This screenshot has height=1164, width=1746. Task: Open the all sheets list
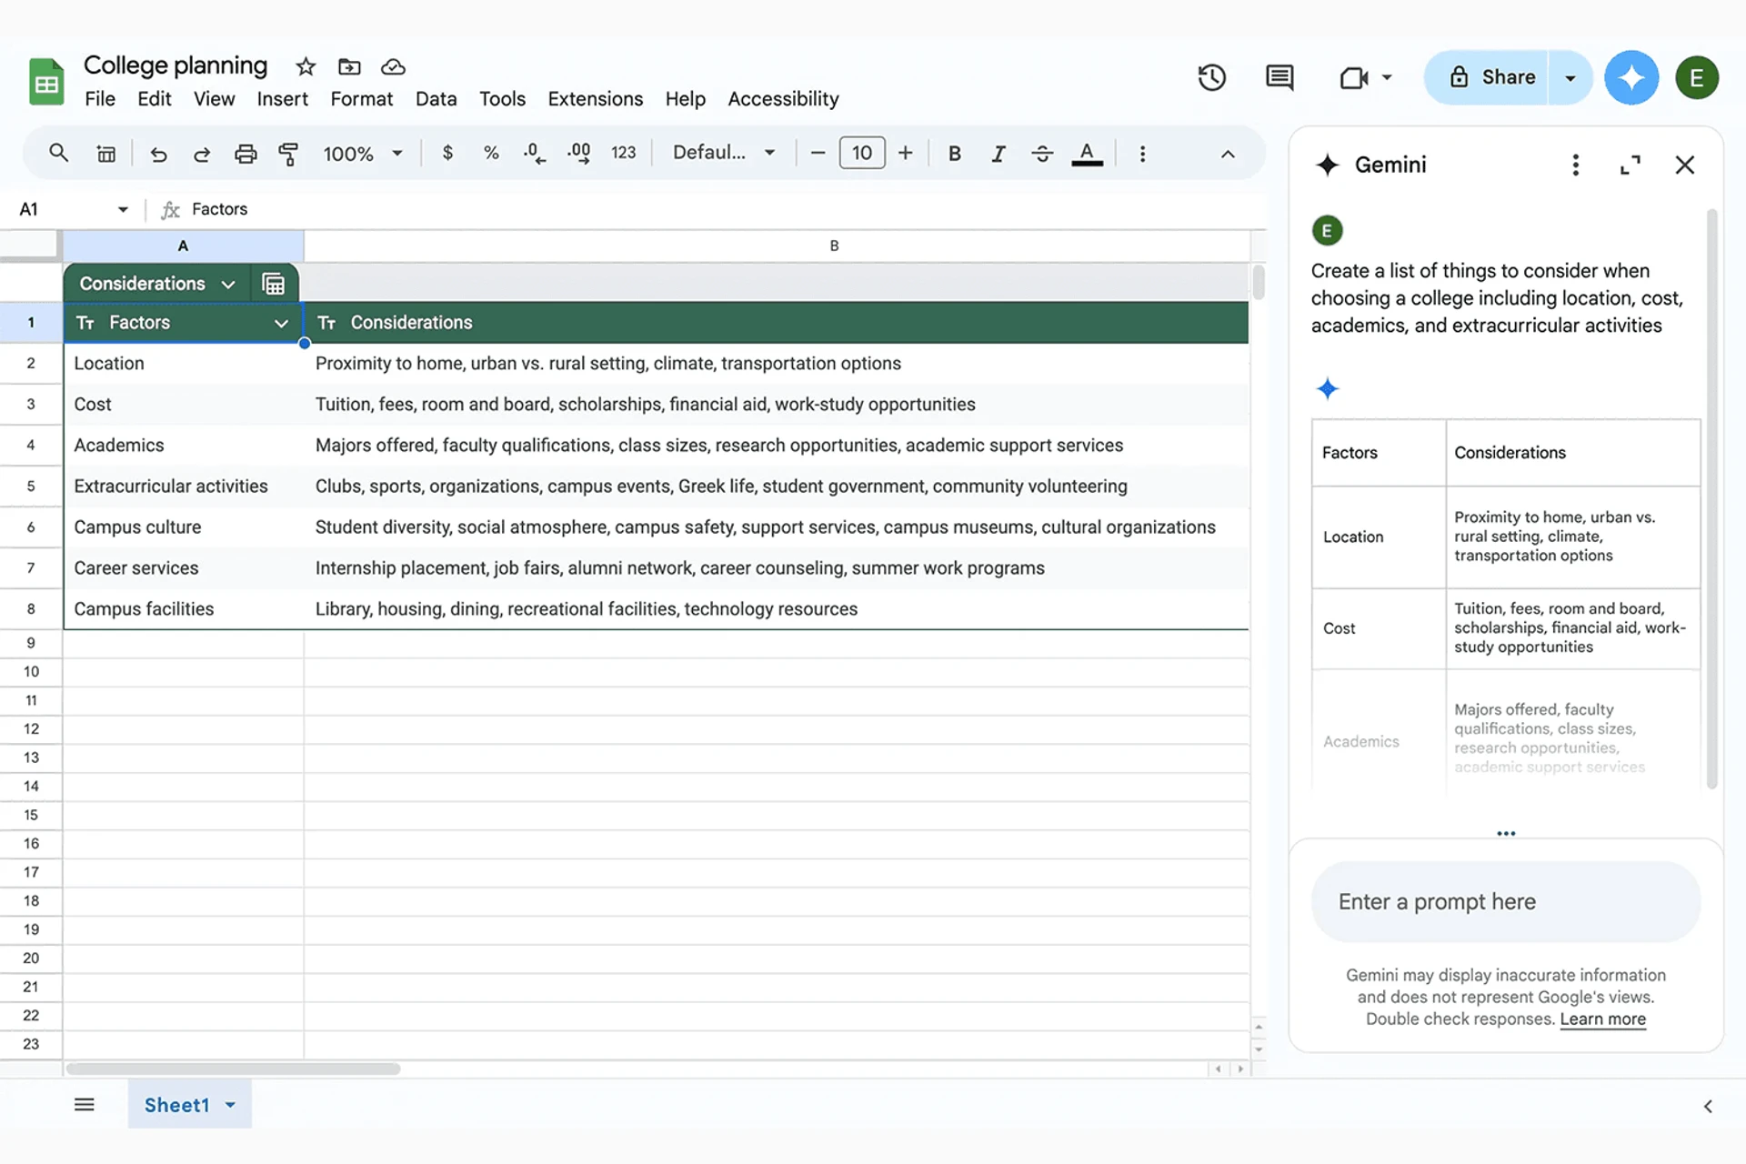85,1105
